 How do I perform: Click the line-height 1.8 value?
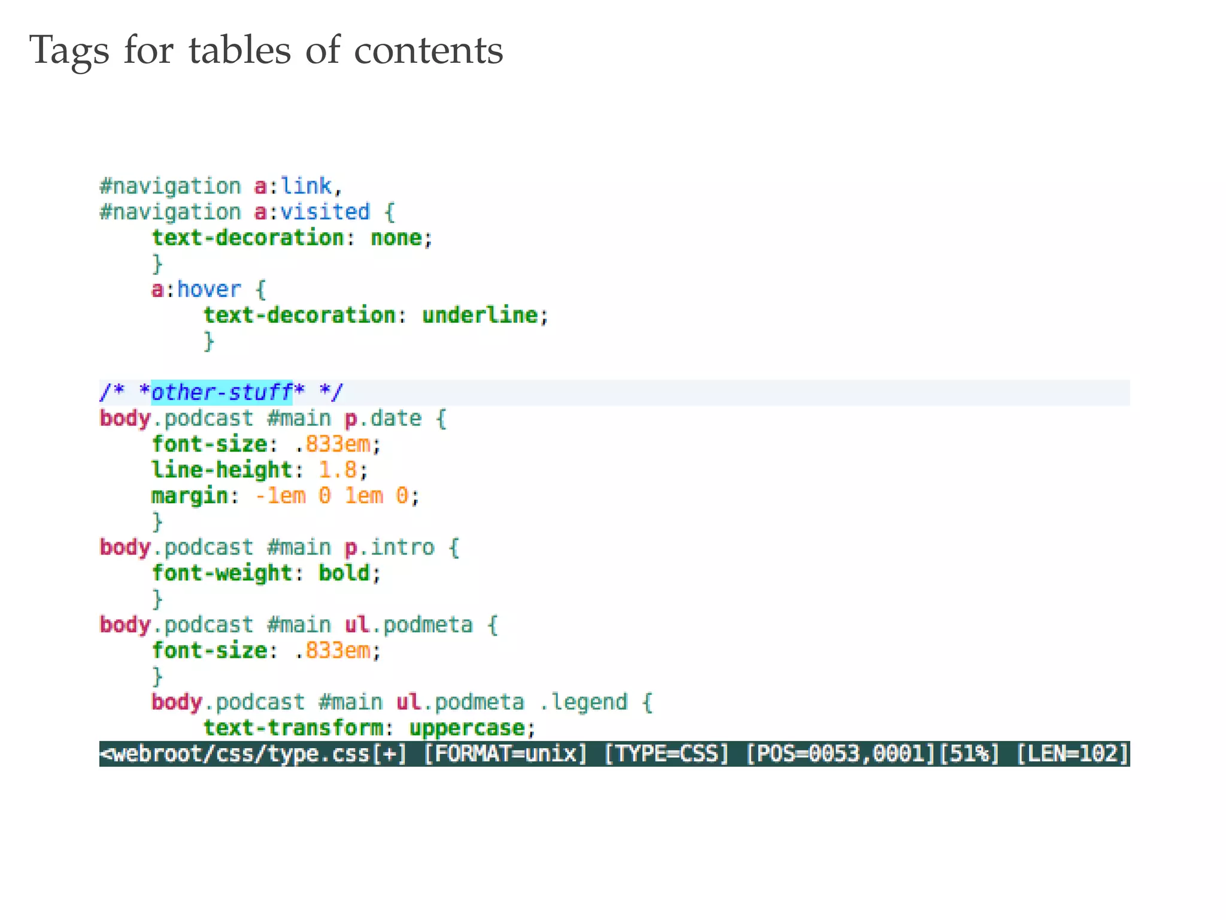(x=337, y=470)
